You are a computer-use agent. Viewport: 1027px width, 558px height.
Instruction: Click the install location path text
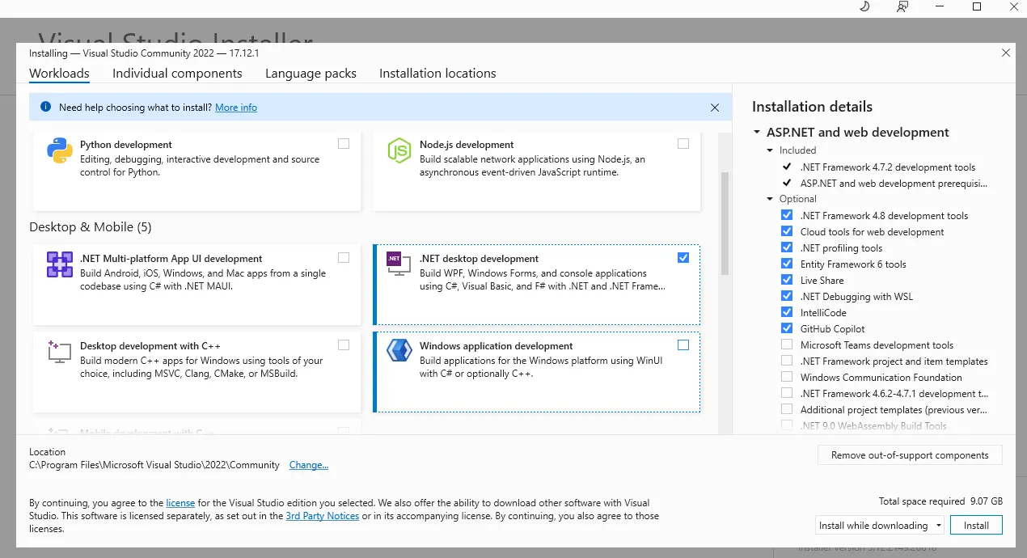pos(154,465)
